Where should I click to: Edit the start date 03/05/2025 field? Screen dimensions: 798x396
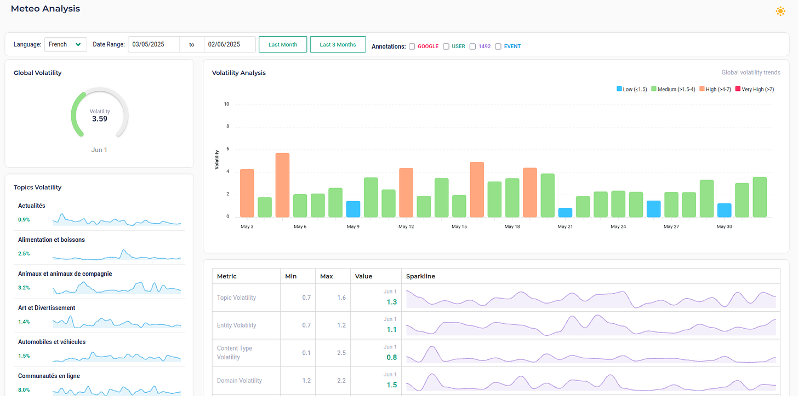tap(154, 44)
